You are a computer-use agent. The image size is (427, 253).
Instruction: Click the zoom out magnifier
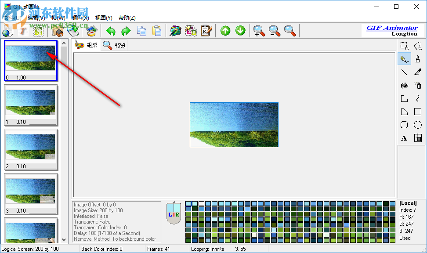click(274, 31)
